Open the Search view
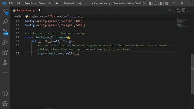194x109 pixels. [x=5, y=21]
